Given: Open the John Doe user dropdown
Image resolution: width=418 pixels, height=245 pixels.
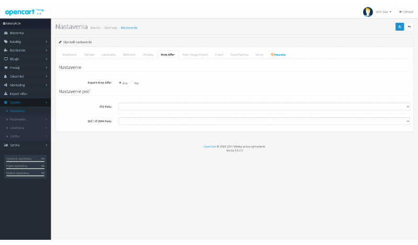Looking at the screenshot, I should pyautogui.click(x=384, y=11).
